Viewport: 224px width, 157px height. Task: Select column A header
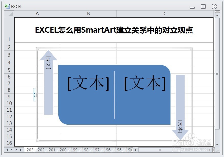click(x=37, y=14)
